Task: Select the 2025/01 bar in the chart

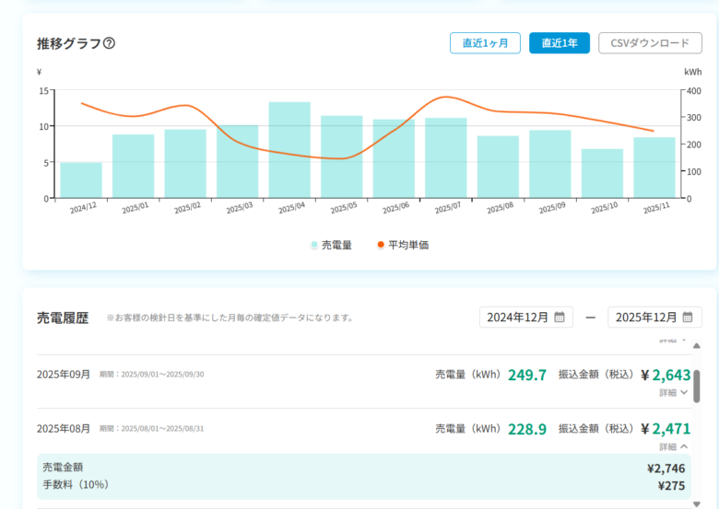Action: pos(134,167)
